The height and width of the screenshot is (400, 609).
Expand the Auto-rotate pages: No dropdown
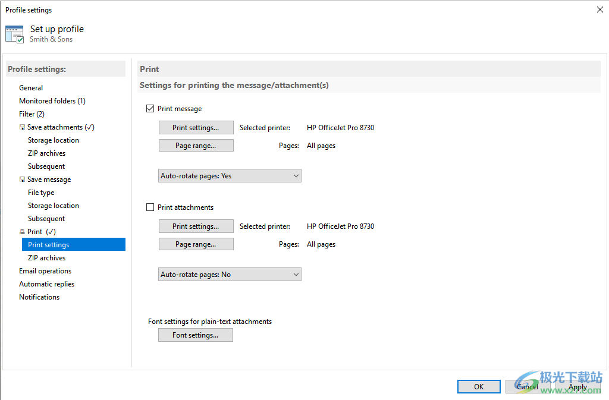[x=230, y=275]
